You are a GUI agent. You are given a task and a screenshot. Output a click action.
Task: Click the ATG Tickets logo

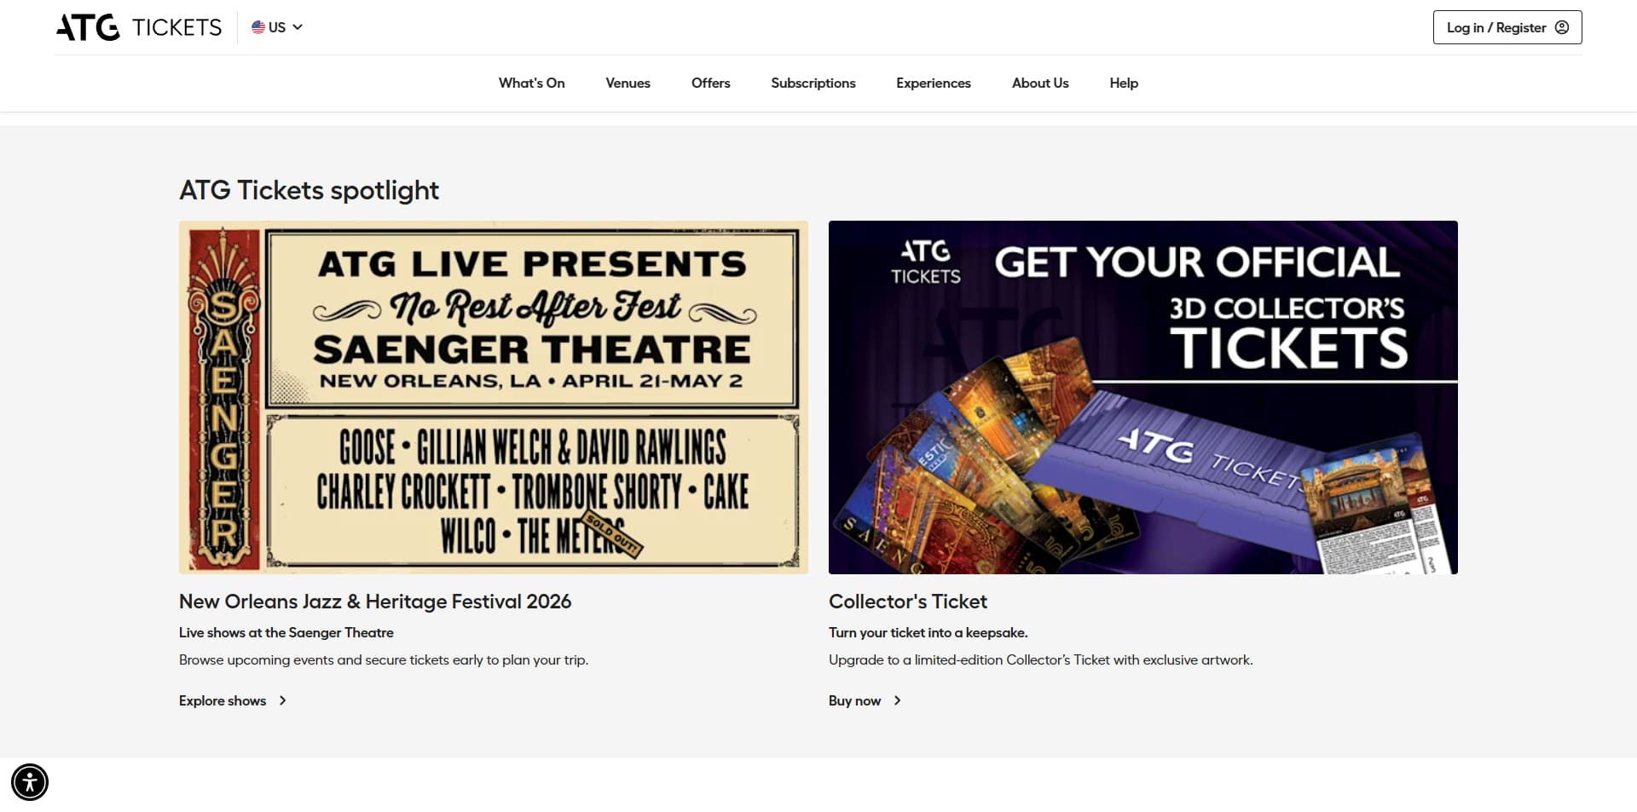(139, 27)
